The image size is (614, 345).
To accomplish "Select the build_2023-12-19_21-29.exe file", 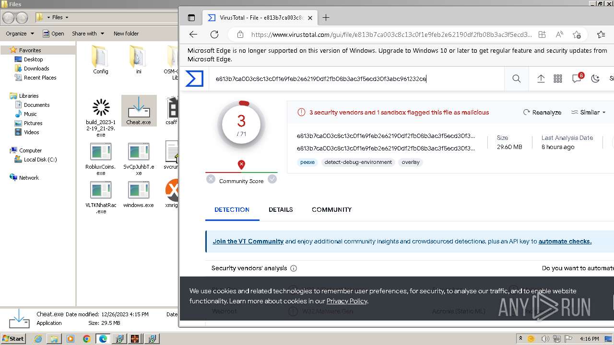I will [101, 117].
